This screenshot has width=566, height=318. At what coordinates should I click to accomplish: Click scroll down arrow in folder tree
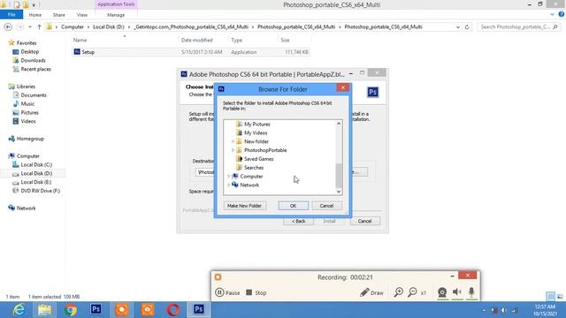click(x=339, y=192)
